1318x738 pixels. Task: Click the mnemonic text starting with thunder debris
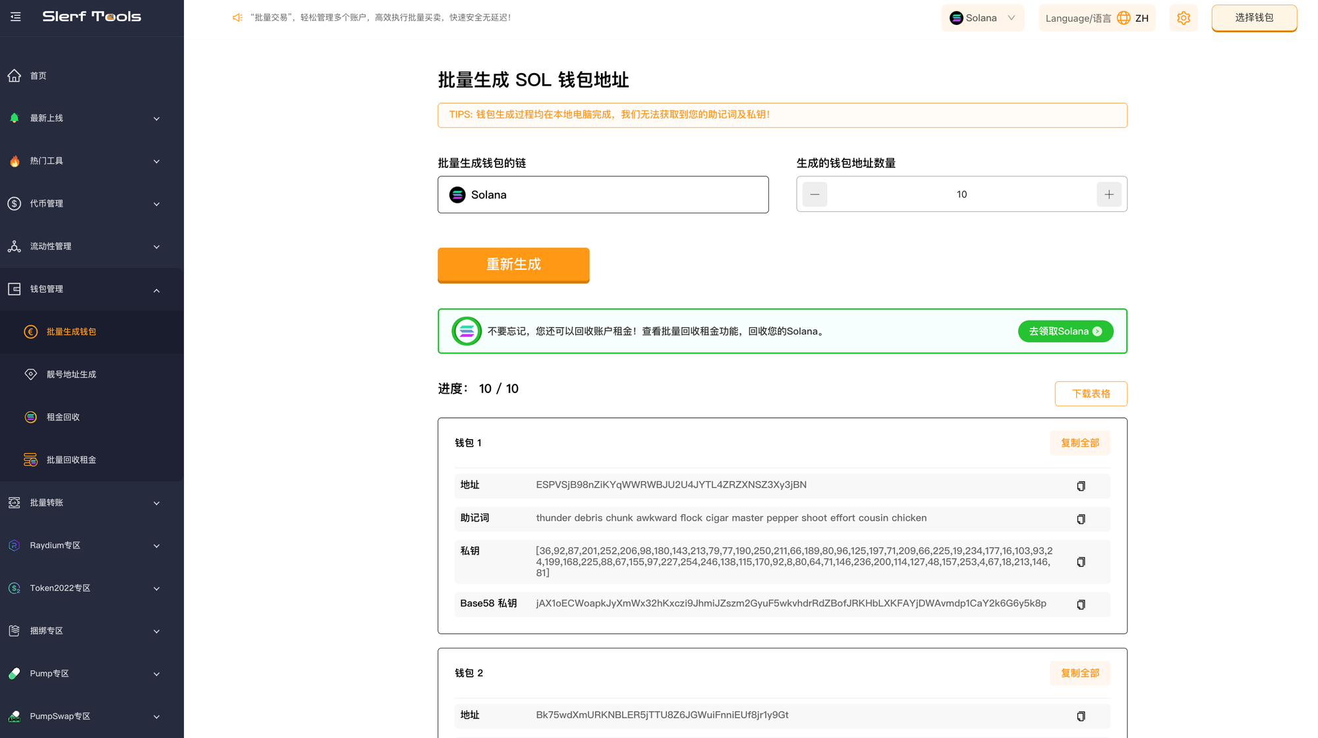coord(731,518)
